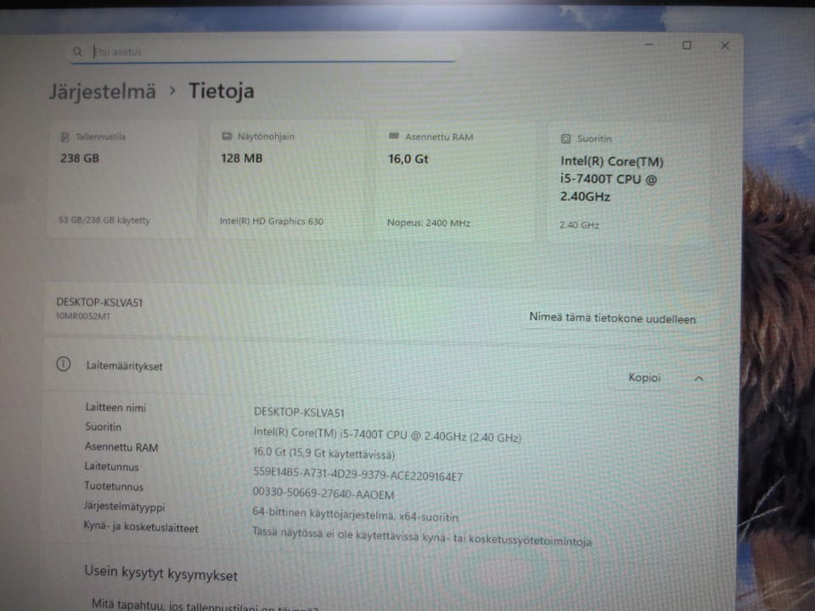Screen dimensions: 815x611
Task: Select the device ID 559E14B5-A731-4D29-9379-ACE2209164E7
Action: (x=357, y=474)
